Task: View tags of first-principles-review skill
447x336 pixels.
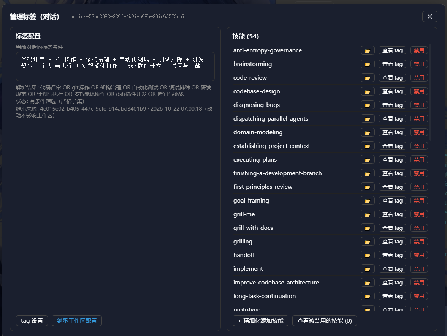Action: 392,187
